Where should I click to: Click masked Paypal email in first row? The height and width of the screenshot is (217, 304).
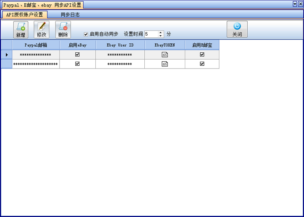coord(36,55)
